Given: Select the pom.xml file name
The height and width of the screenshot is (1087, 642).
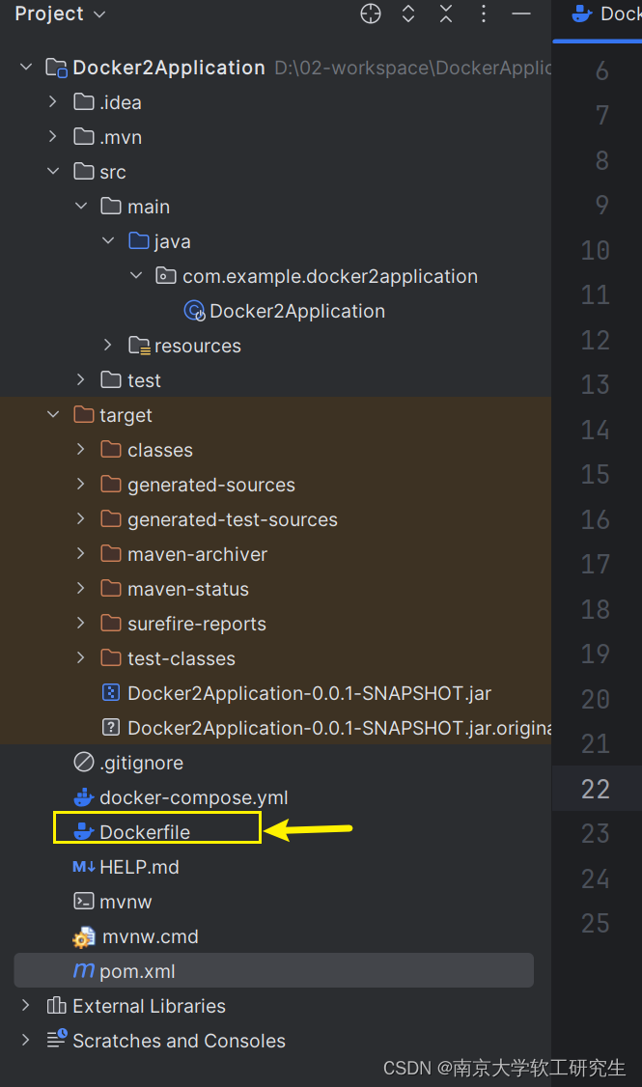Looking at the screenshot, I should coord(137,971).
